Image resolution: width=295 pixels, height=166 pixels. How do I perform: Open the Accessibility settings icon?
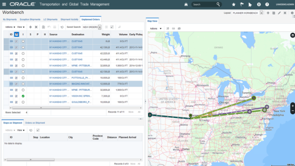[x=259, y=4]
